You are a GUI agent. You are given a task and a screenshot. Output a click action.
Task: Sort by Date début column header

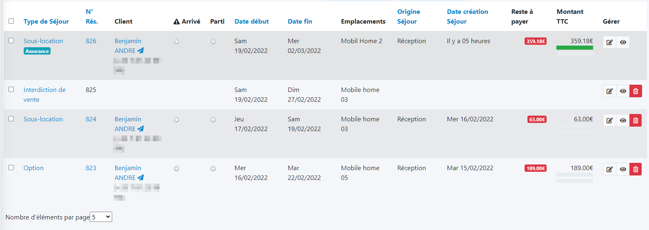(x=251, y=21)
